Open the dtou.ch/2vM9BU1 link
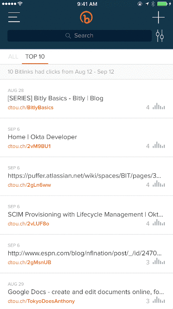This screenshot has width=173, height=309. [29, 146]
